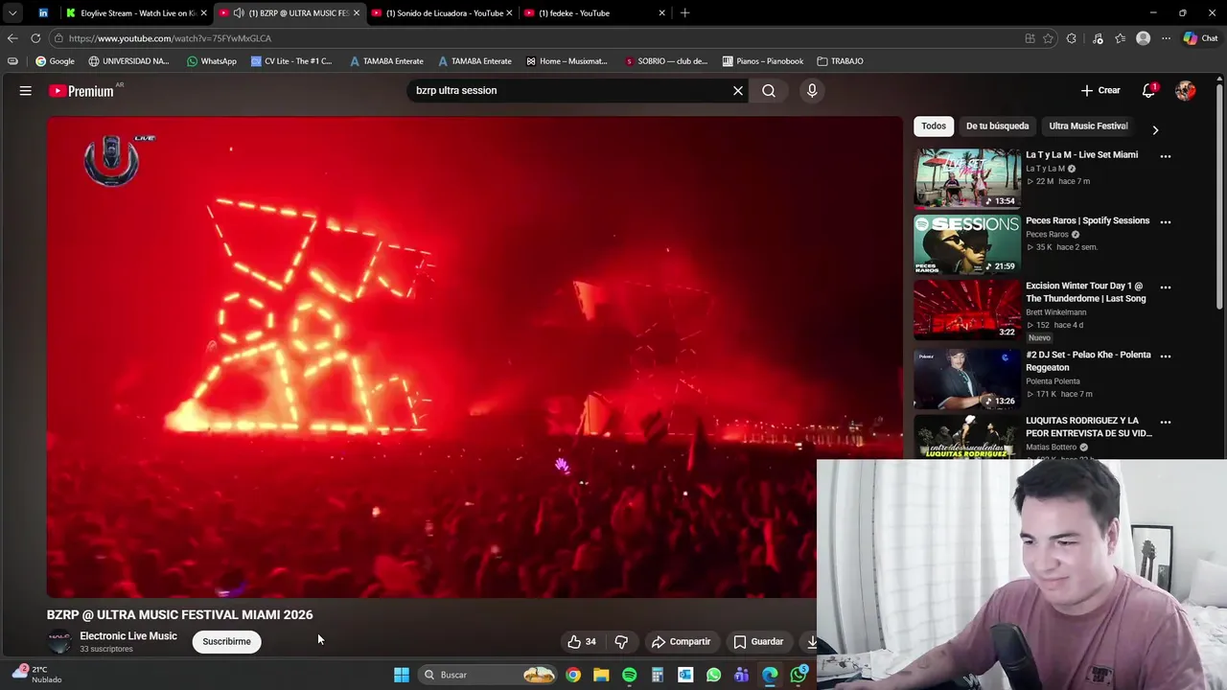
Task: Open 'LUQUITAS RODRIGUEZ Y LA PEOR ENTREVISTA' title
Action: [x=1088, y=427]
